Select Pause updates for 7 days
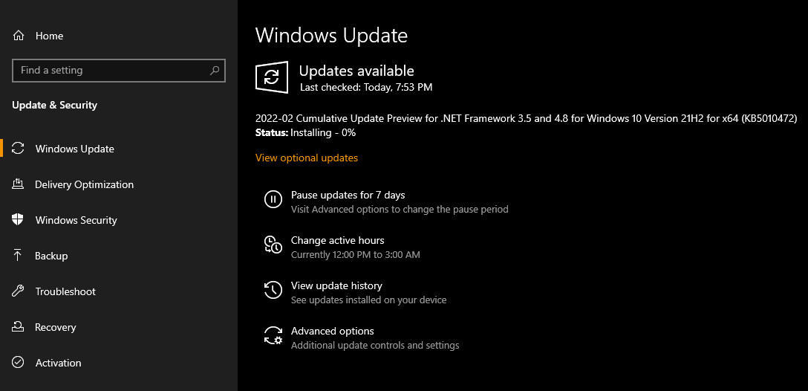808x391 pixels. click(348, 195)
